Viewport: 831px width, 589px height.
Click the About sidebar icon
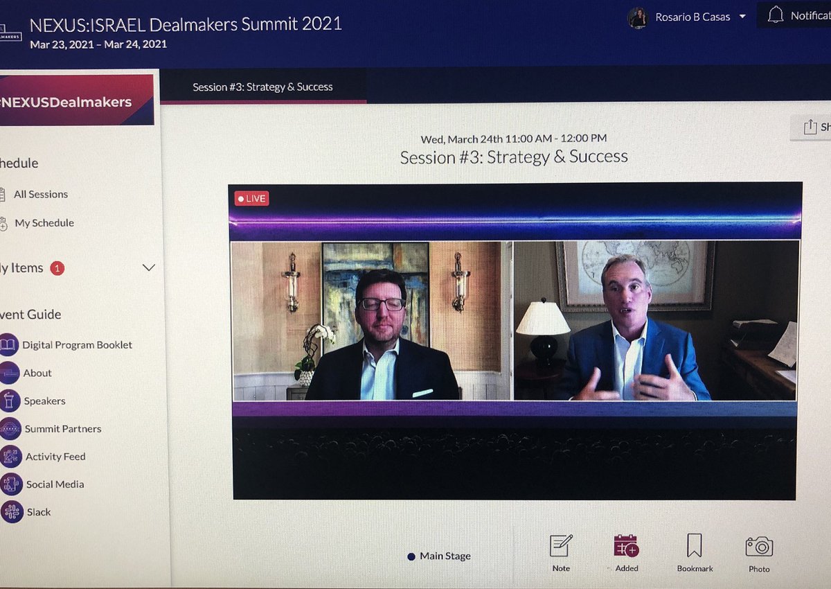point(8,373)
